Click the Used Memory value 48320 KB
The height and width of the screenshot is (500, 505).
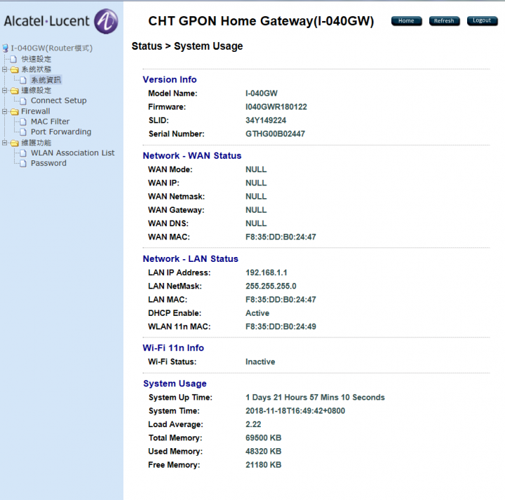263,452
